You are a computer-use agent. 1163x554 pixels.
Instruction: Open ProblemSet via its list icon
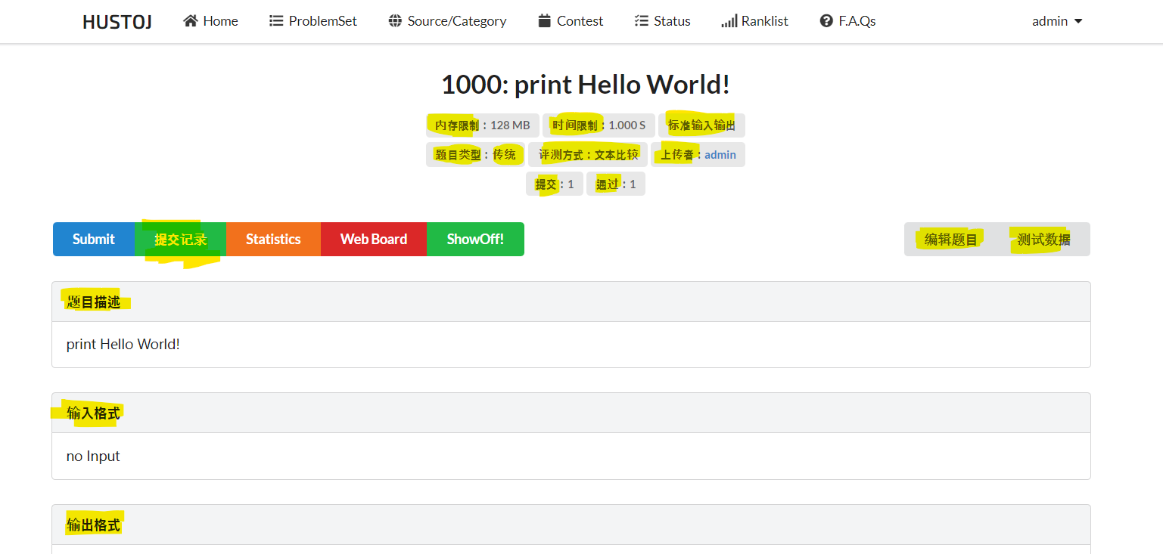point(275,20)
